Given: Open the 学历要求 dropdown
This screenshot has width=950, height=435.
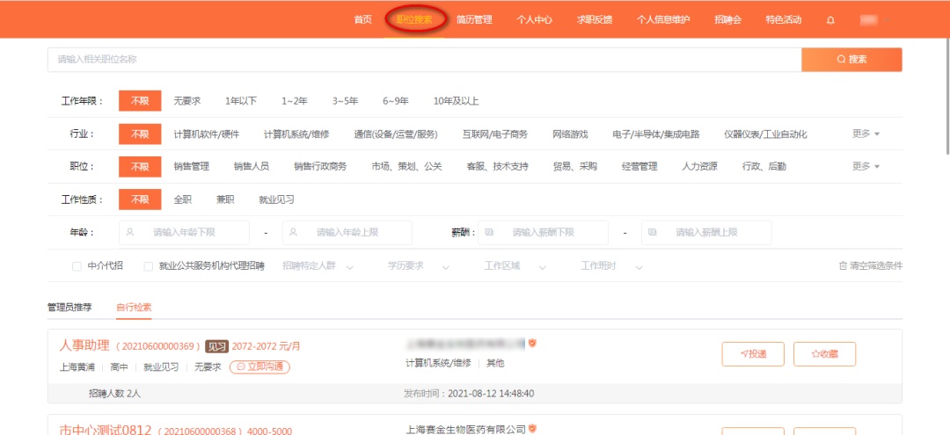Looking at the screenshot, I should click(413, 266).
